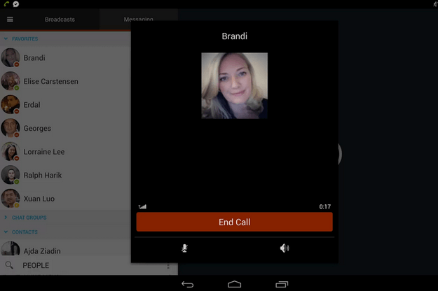Click the call duration 0:17
The width and height of the screenshot is (438, 291).
click(x=325, y=206)
